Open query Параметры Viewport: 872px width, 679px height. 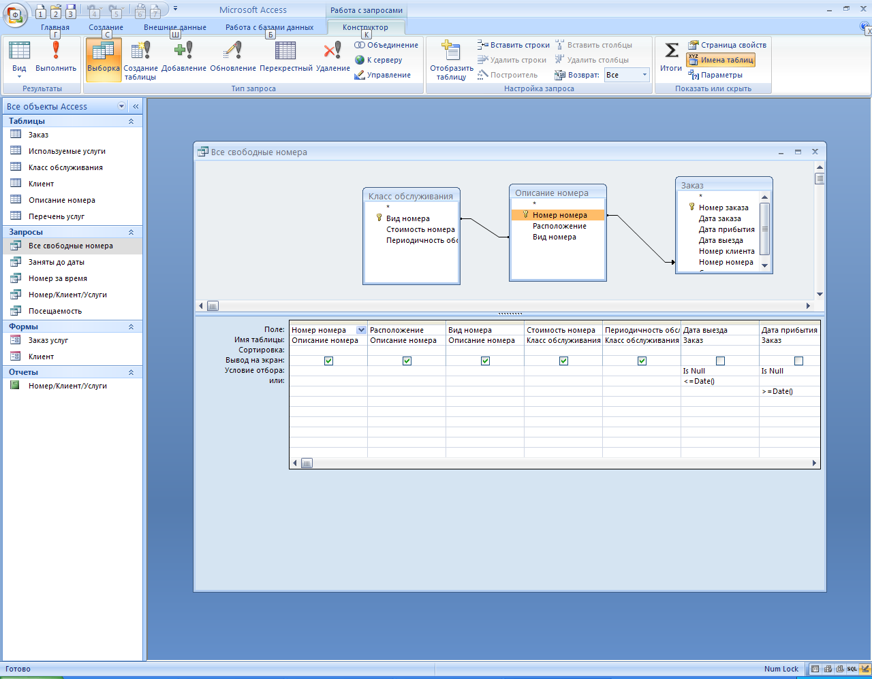tap(715, 75)
